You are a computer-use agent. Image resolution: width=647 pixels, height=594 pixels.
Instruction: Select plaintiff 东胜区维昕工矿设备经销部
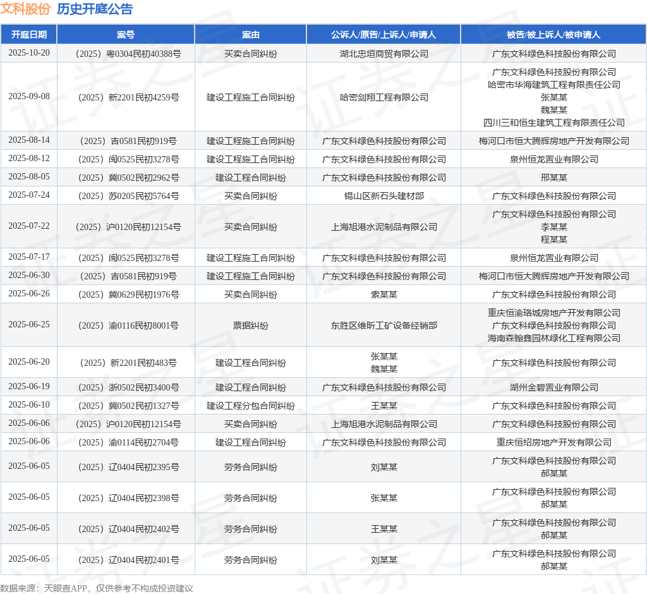[x=384, y=325]
